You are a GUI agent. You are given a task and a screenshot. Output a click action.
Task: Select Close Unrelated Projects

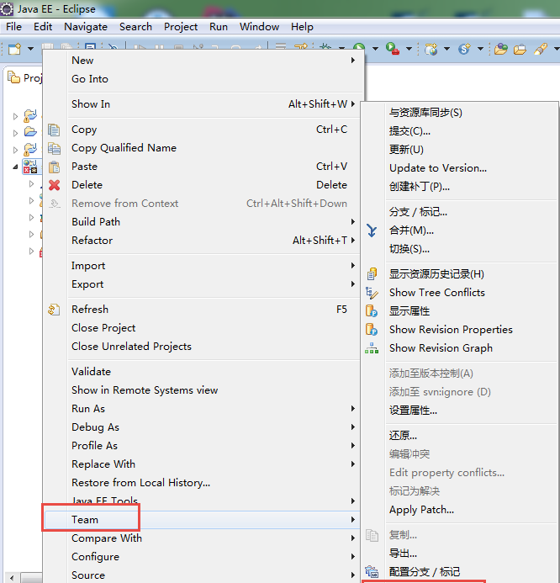coord(202,347)
